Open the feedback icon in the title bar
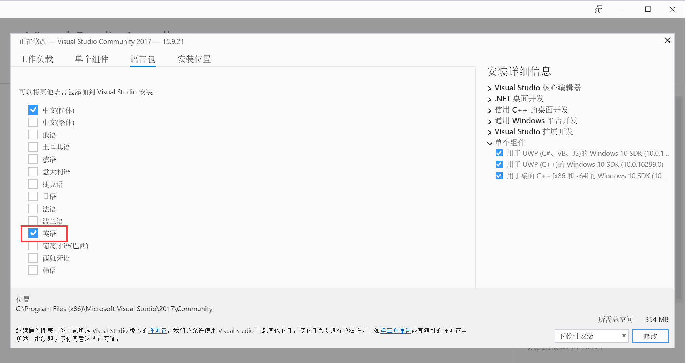This screenshot has height=363, width=686. (x=598, y=9)
